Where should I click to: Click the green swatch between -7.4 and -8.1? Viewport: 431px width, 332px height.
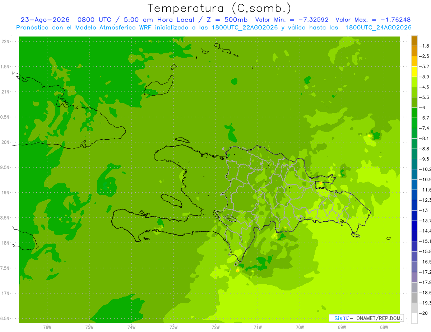414,133
